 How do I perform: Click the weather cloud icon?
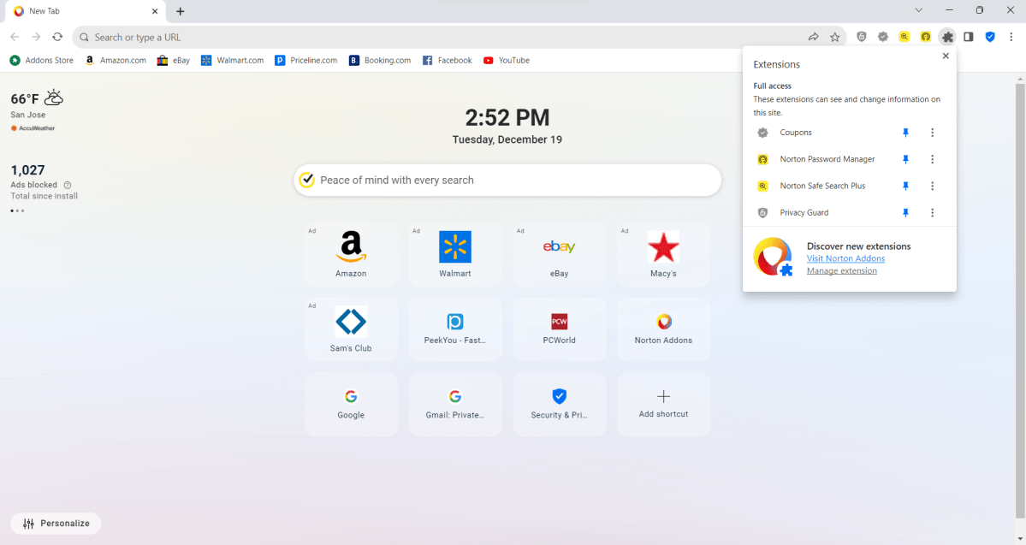click(54, 98)
